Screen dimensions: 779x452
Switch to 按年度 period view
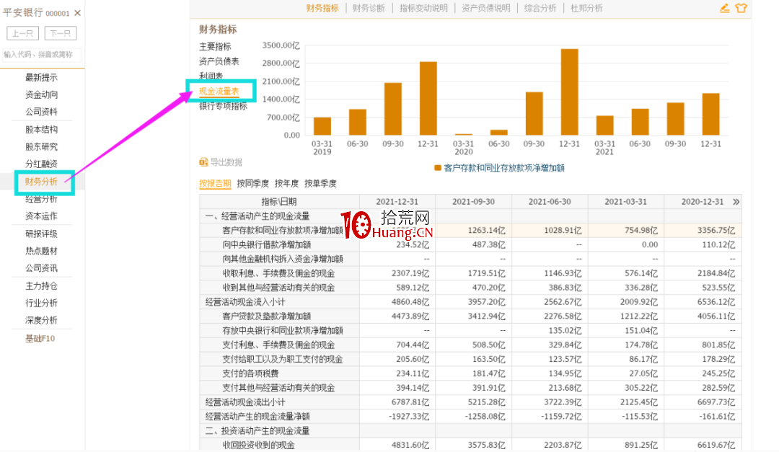pyautogui.click(x=286, y=184)
